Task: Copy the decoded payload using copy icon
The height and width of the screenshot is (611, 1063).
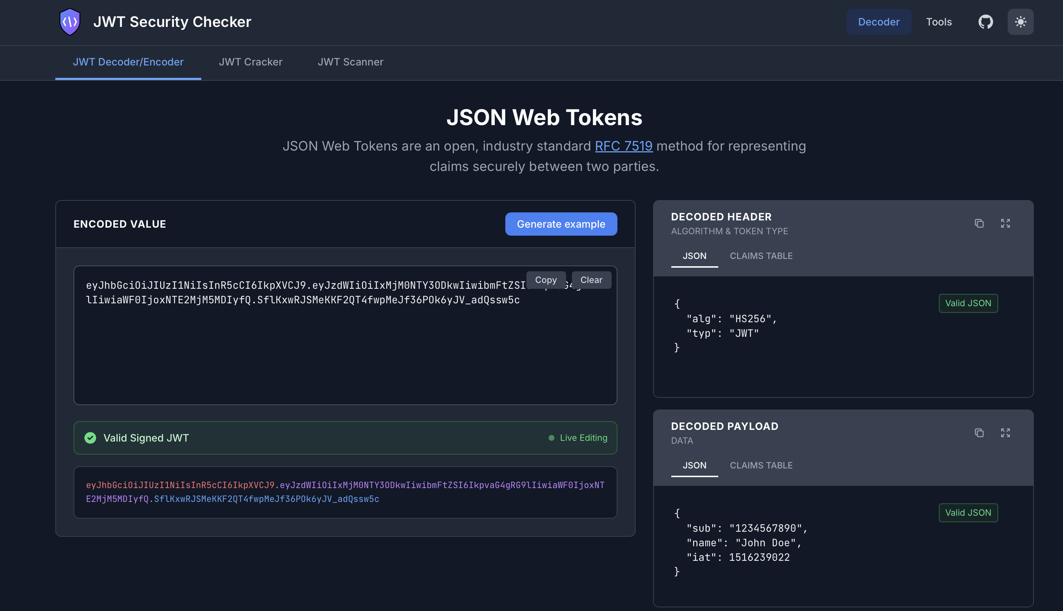Action: point(979,433)
